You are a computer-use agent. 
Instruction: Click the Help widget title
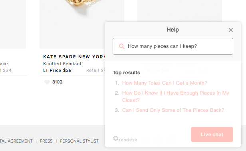173,30
